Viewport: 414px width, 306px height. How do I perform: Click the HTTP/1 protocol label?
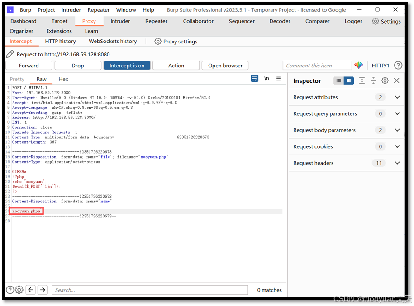(x=380, y=66)
